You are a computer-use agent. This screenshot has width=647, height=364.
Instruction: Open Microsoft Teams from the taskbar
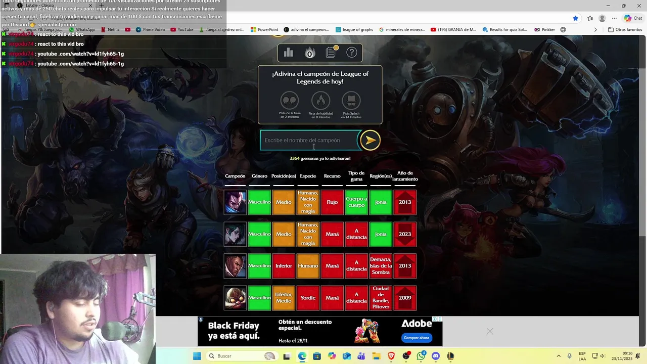361,356
